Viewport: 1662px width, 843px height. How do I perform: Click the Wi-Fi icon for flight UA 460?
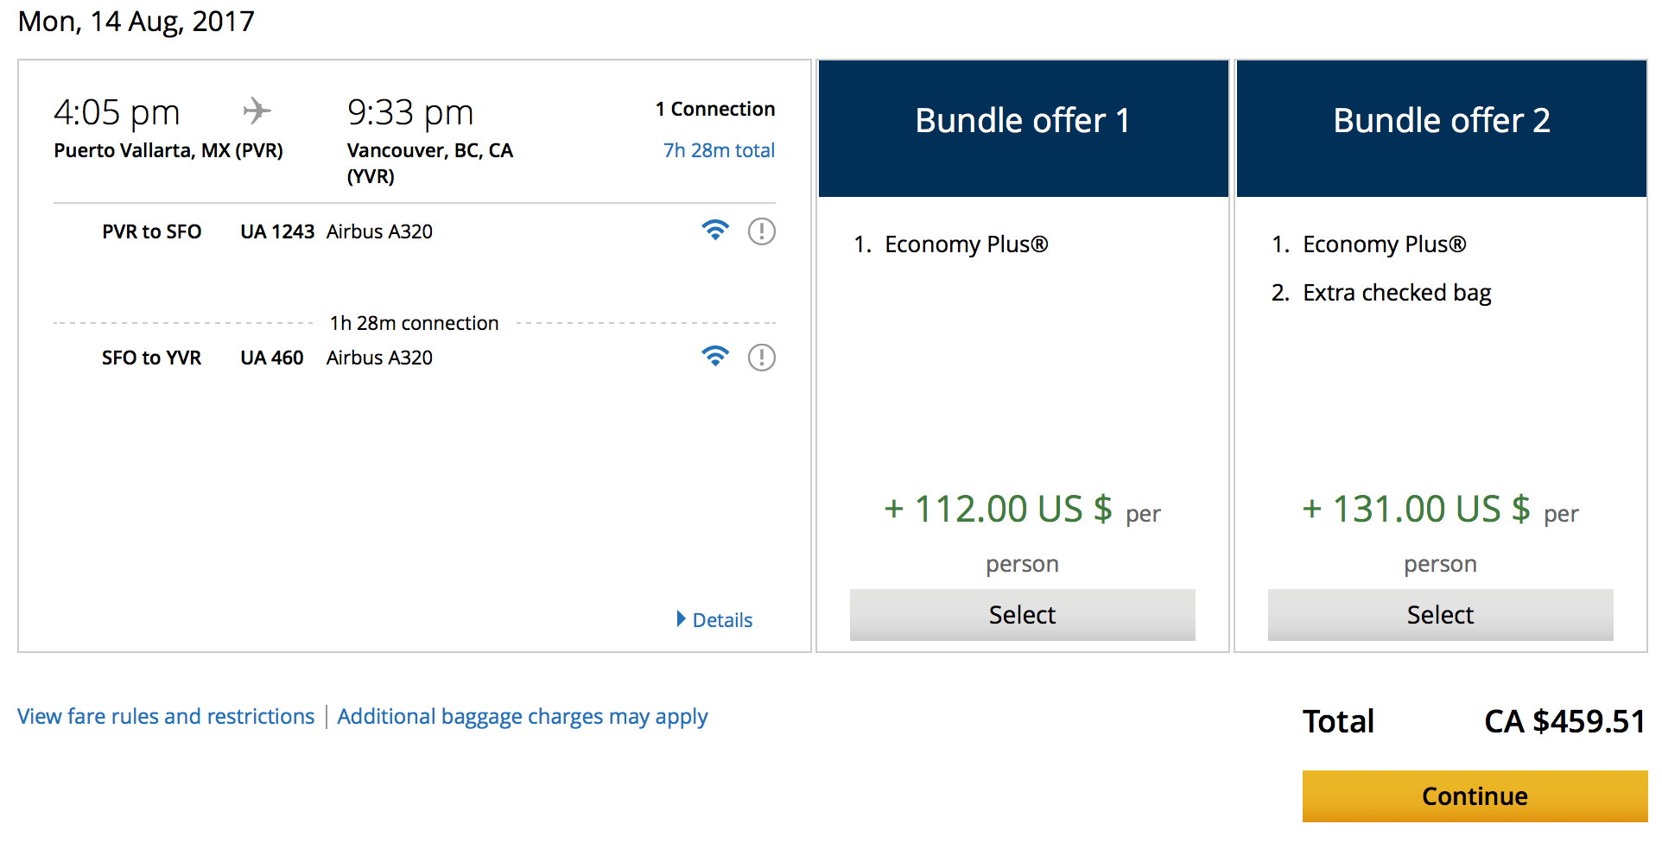[715, 357]
